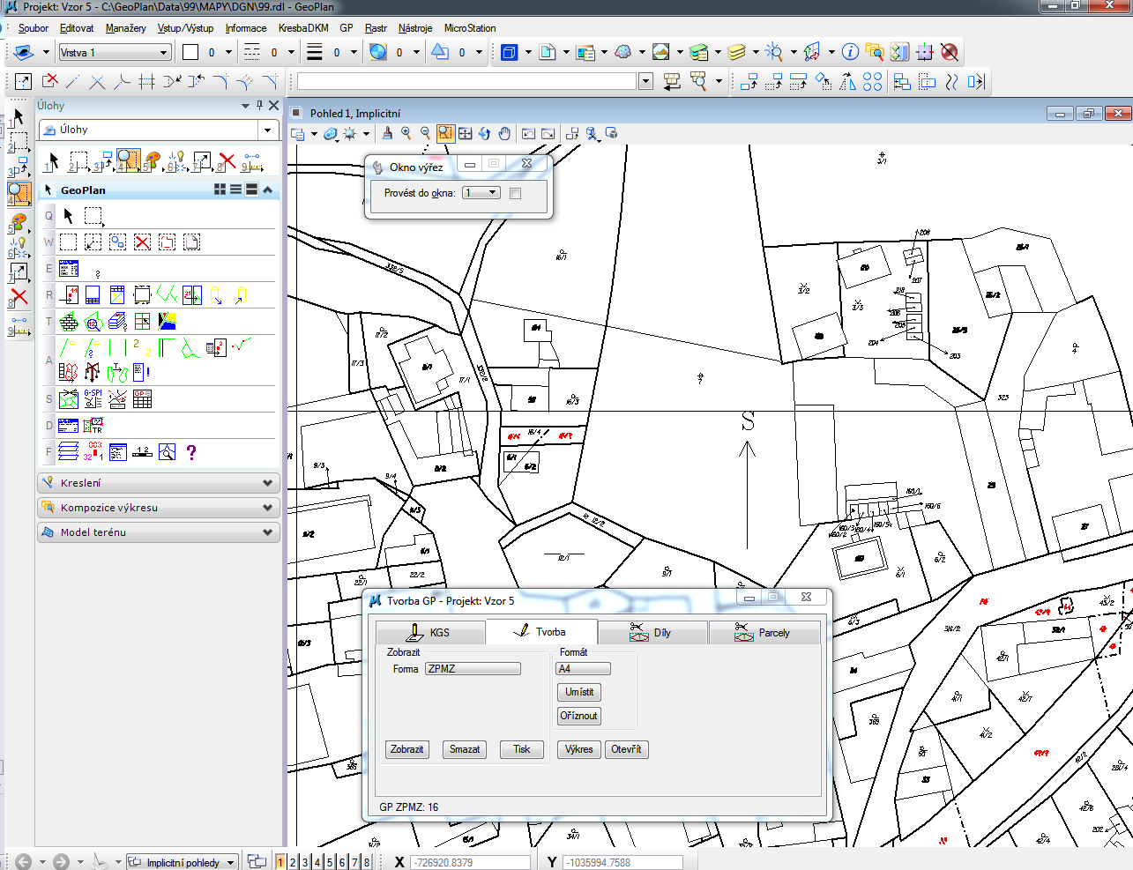Click the Zobrazit button
Image resolution: width=1133 pixels, height=870 pixels.
[407, 749]
